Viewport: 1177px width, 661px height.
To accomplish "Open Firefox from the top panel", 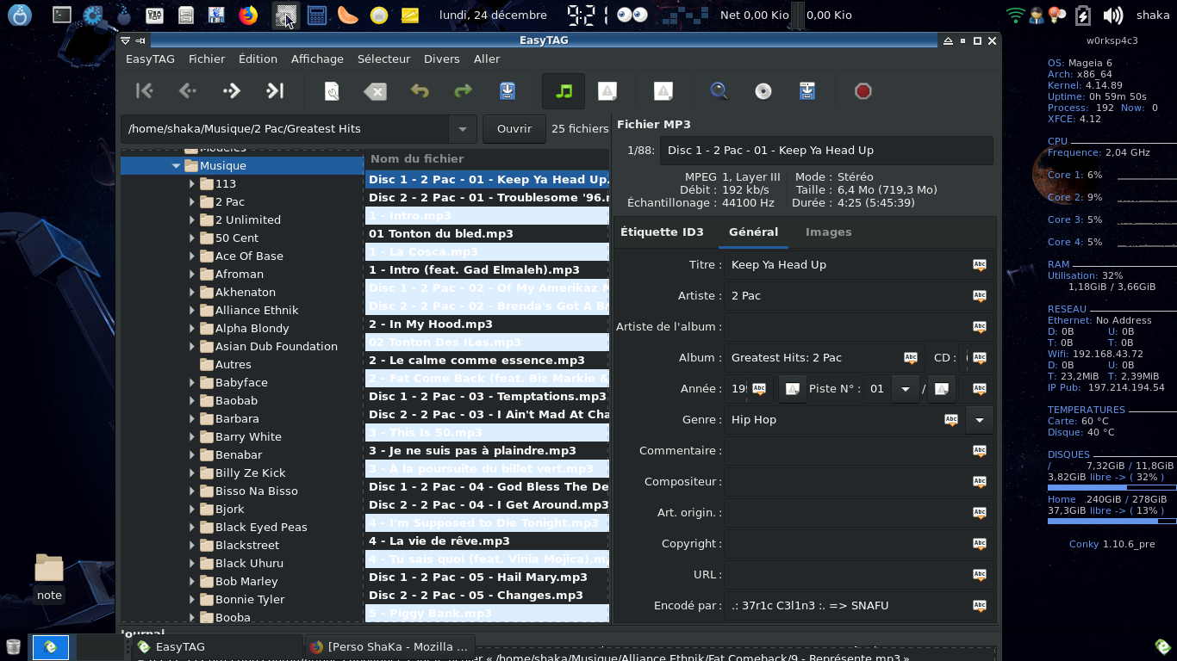I will click(x=248, y=15).
